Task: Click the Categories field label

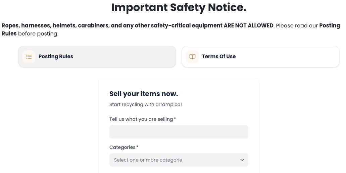Action: coord(122,147)
